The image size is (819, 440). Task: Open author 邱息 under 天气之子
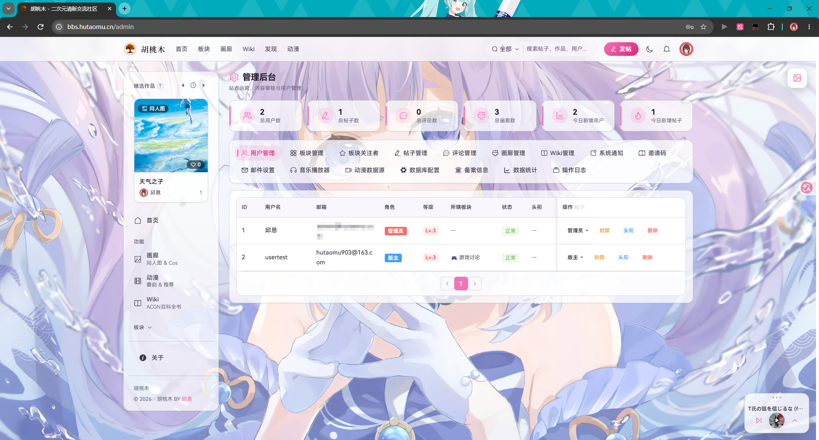point(151,193)
